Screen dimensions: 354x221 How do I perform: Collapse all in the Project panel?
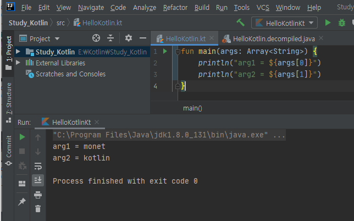pyautogui.click(x=110, y=38)
